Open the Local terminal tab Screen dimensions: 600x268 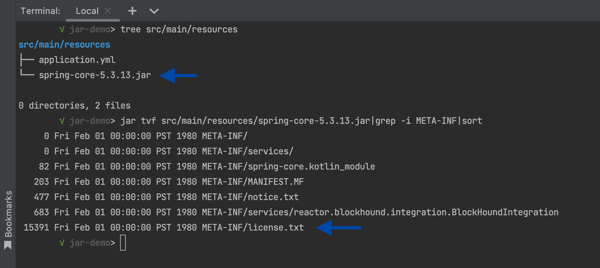click(87, 11)
